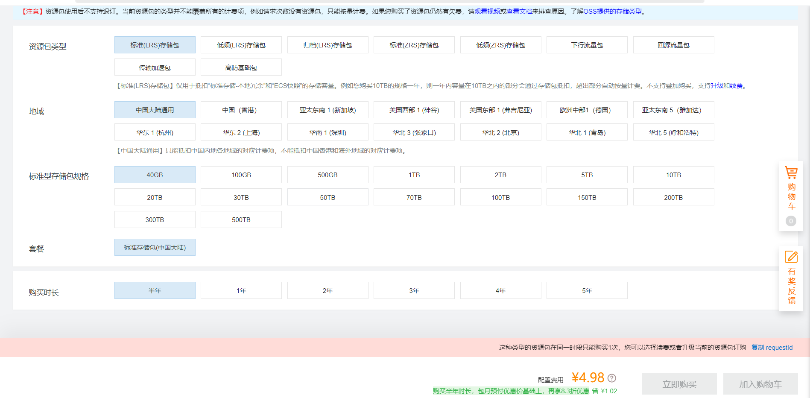This screenshot has height=398, width=810.
Task: Select the 150TB storage spec
Action: [587, 197]
